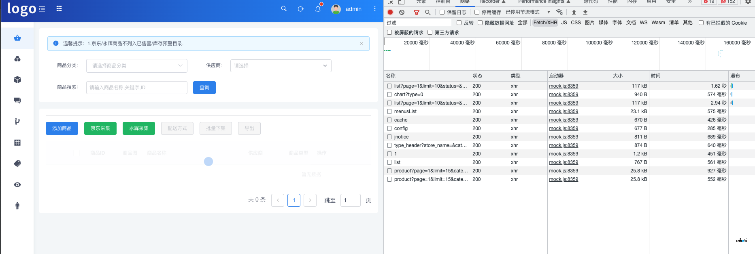Clear network log with the ban icon
755x254 pixels.
coord(402,12)
